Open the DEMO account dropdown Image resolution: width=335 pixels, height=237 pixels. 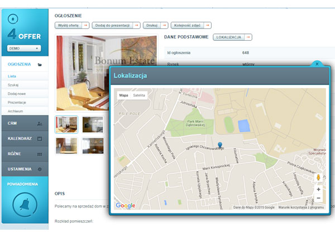(24, 49)
